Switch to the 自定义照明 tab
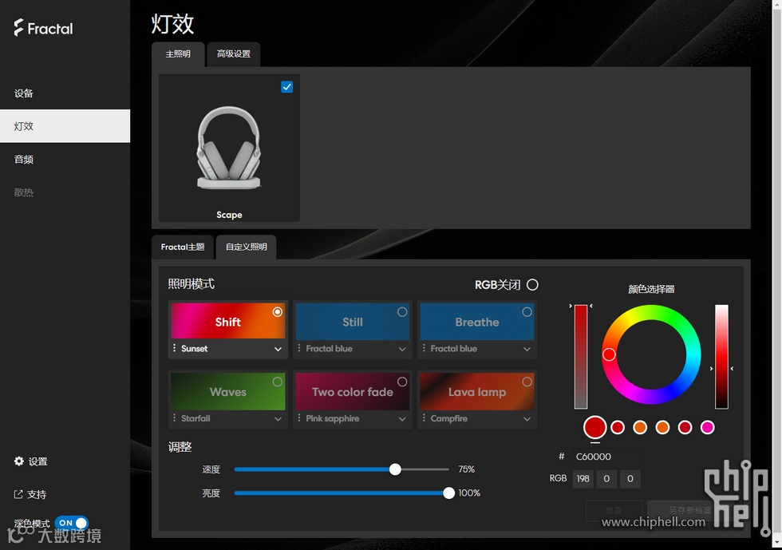Viewport: 782px width, 550px height. click(x=246, y=247)
